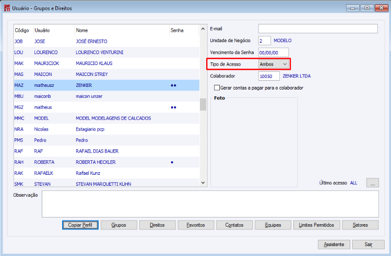Viewport: 391px width, 256px height.
Task: Click the Nome column header
Action: [x=122, y=30]
